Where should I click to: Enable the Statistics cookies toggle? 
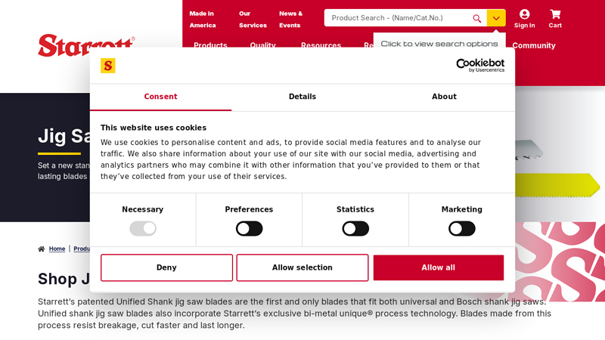tap(355, 228)
